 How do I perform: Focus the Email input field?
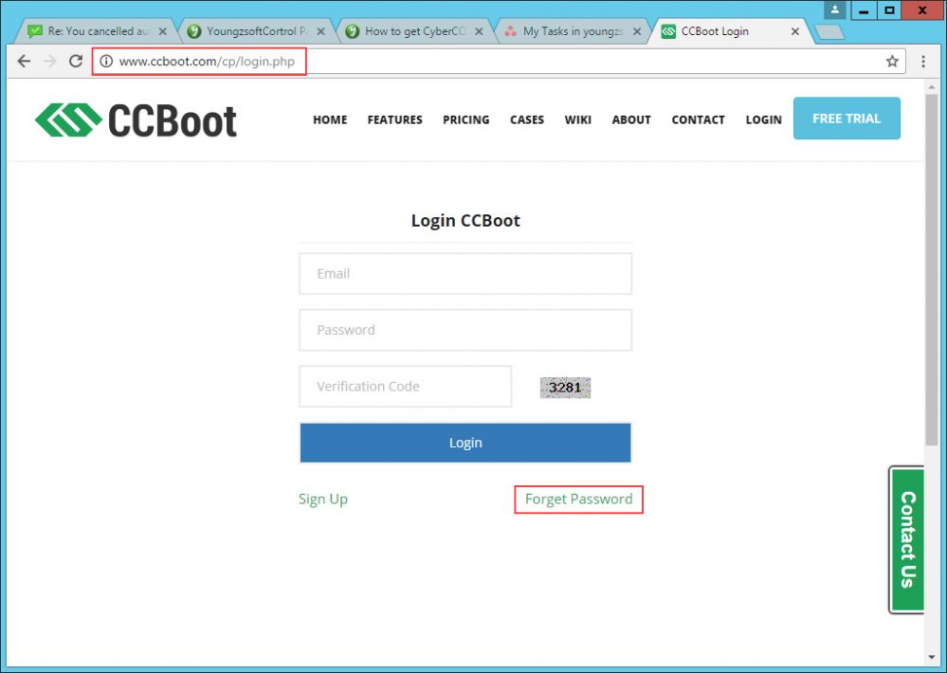[465, 274]
